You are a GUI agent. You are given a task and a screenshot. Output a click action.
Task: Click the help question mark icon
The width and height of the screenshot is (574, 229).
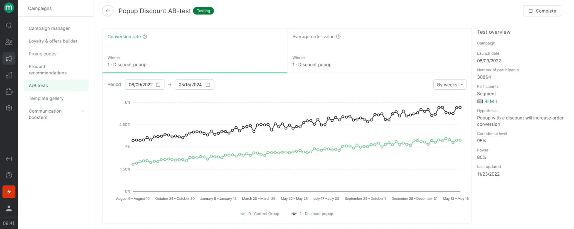point(9,175)
